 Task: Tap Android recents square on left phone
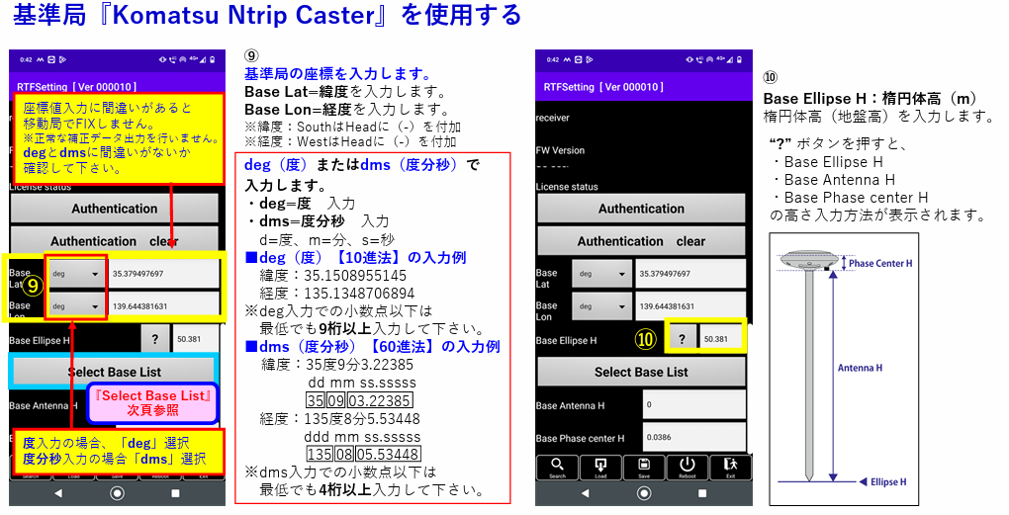175,493
